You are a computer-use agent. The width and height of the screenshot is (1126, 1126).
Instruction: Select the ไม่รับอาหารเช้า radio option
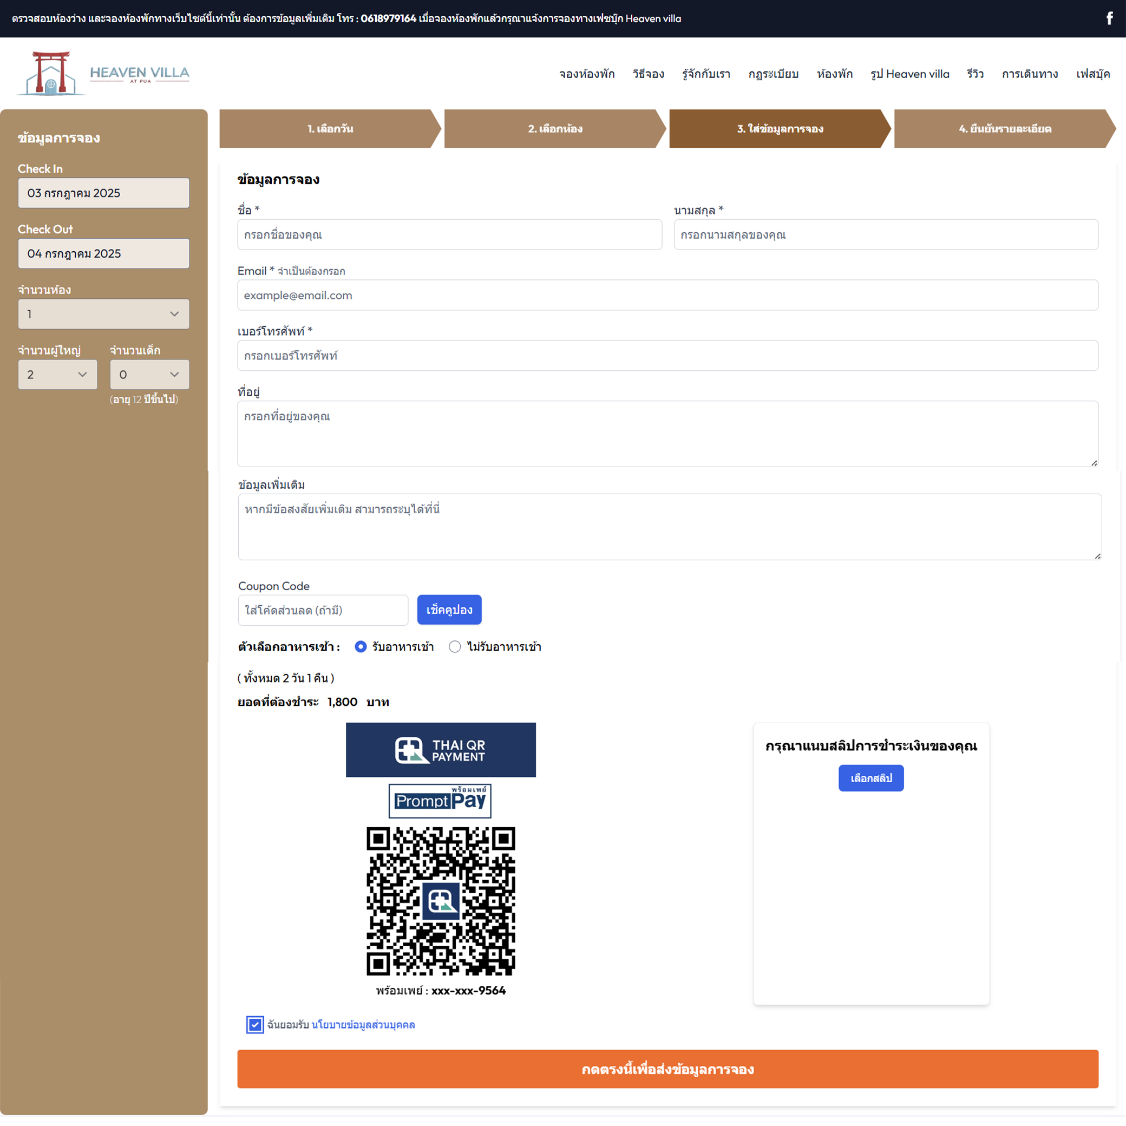455,646
